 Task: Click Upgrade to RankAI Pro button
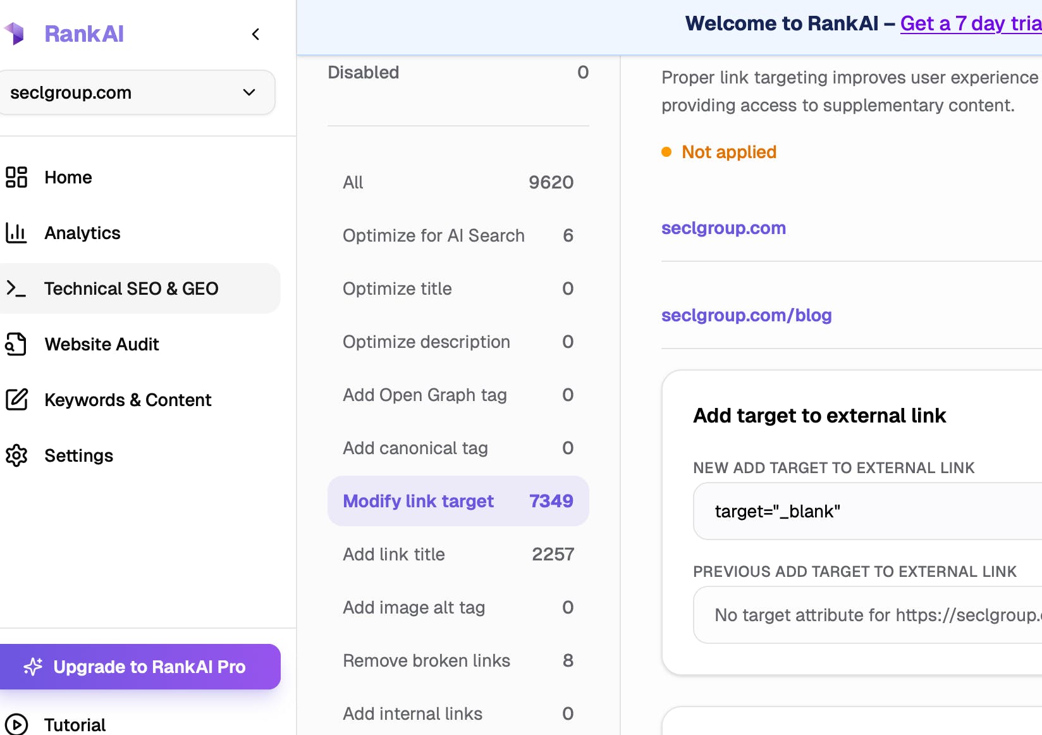coord(139,667)
